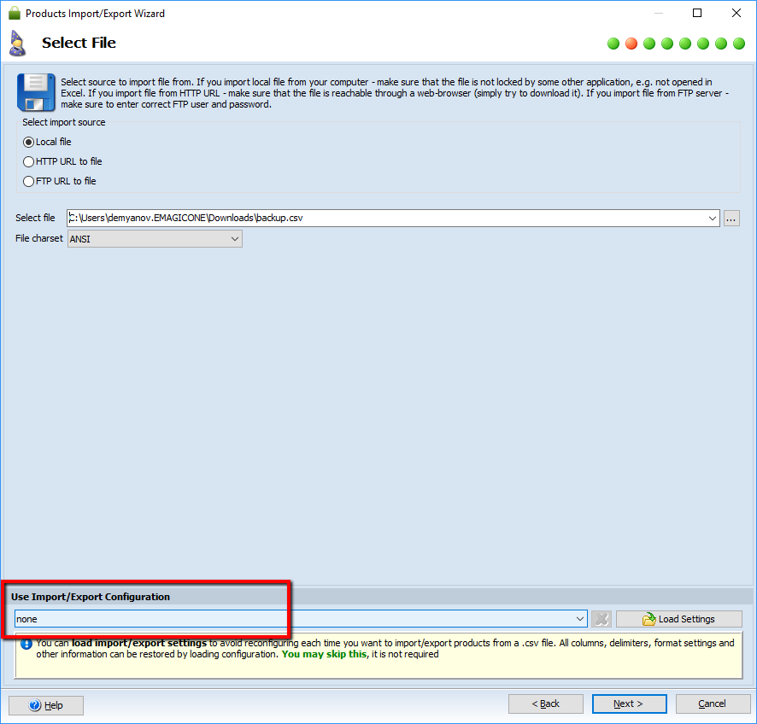Click the wizard mascot icon
The width and height of the screenshot is (757, 724).
pos(18,44)
